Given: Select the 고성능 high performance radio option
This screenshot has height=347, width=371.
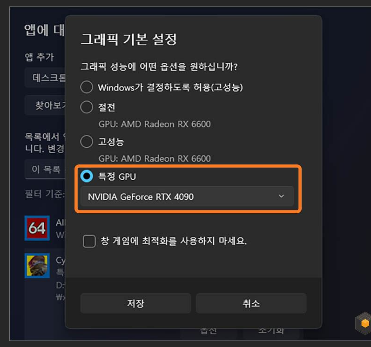Looking at the screenshot, I should [x=87, y=142].
